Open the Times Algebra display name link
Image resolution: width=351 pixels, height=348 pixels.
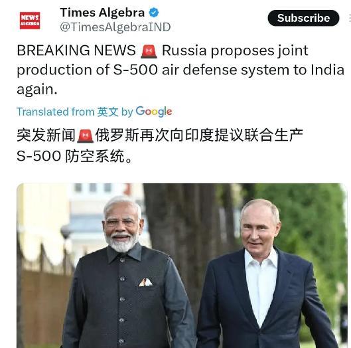(x=102, y=13)
